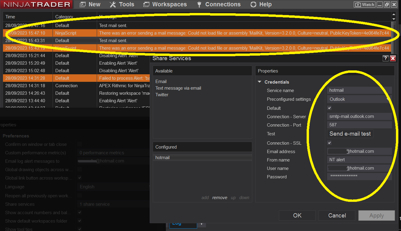Open the New menu
The height and width of the screenshot is (231, 401).
pos(90,5)
